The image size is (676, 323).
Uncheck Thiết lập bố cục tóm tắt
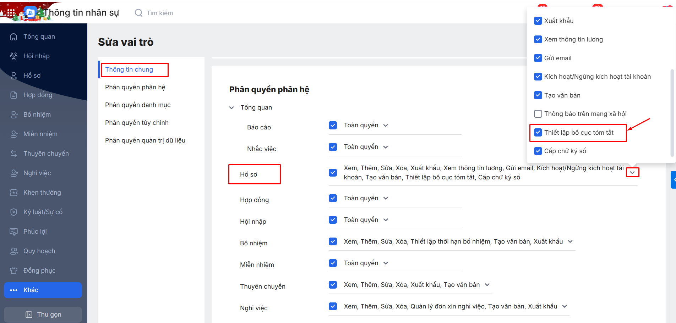click(538, 133)
